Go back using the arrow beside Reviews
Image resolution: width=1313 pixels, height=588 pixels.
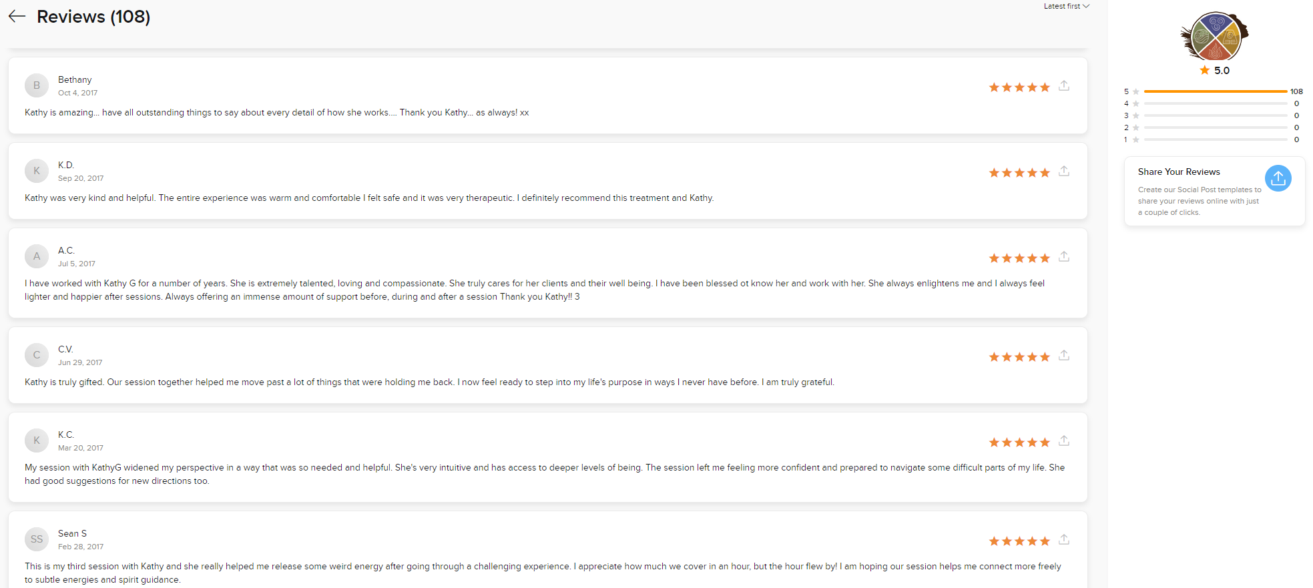(17, 17)
